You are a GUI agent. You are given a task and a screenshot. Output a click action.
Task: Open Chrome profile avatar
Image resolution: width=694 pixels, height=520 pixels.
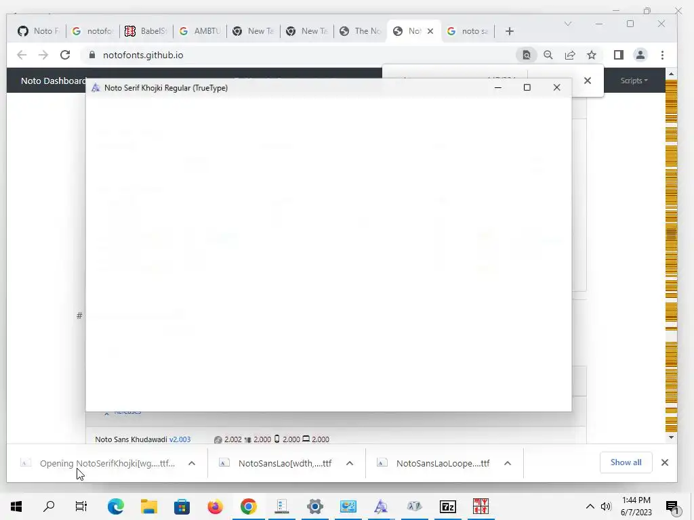click(x=640, y=55)
